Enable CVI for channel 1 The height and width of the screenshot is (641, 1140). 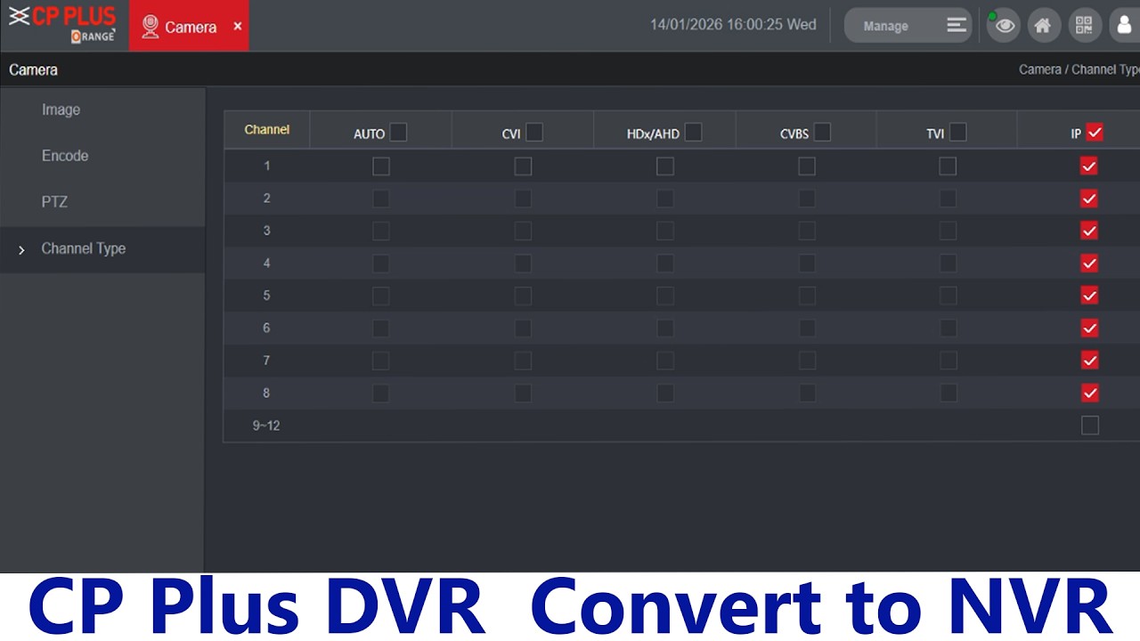(x=523, y=166)
